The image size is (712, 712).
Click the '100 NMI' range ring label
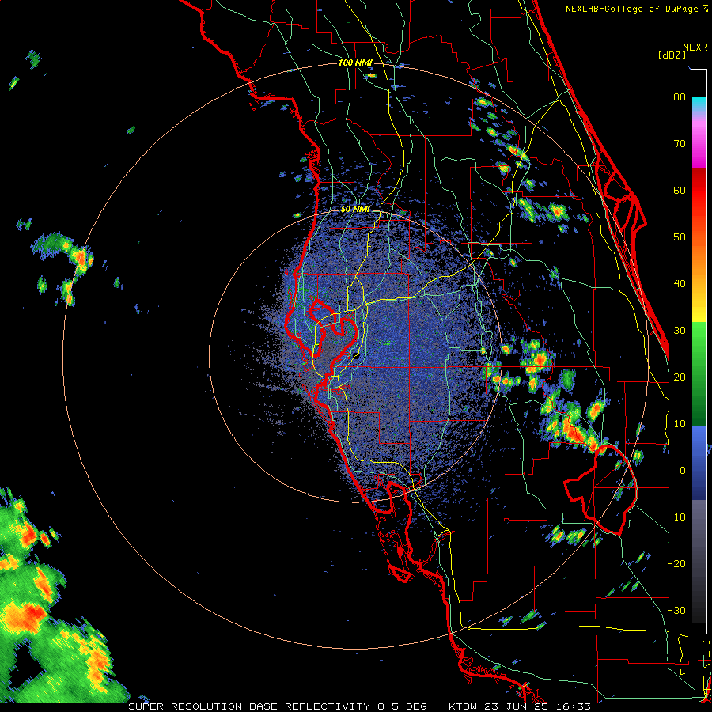point(355,62)
